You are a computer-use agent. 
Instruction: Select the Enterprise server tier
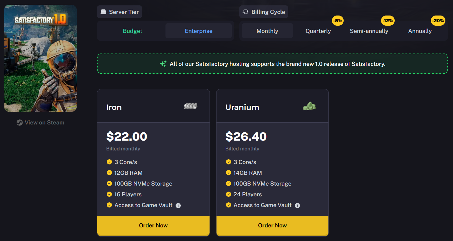198,31
